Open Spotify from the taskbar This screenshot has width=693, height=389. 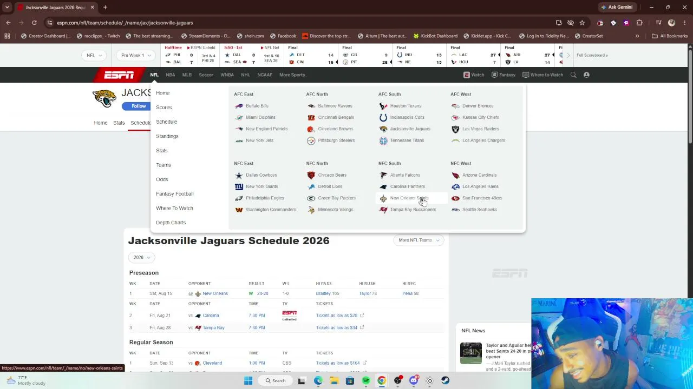[366, 380]
